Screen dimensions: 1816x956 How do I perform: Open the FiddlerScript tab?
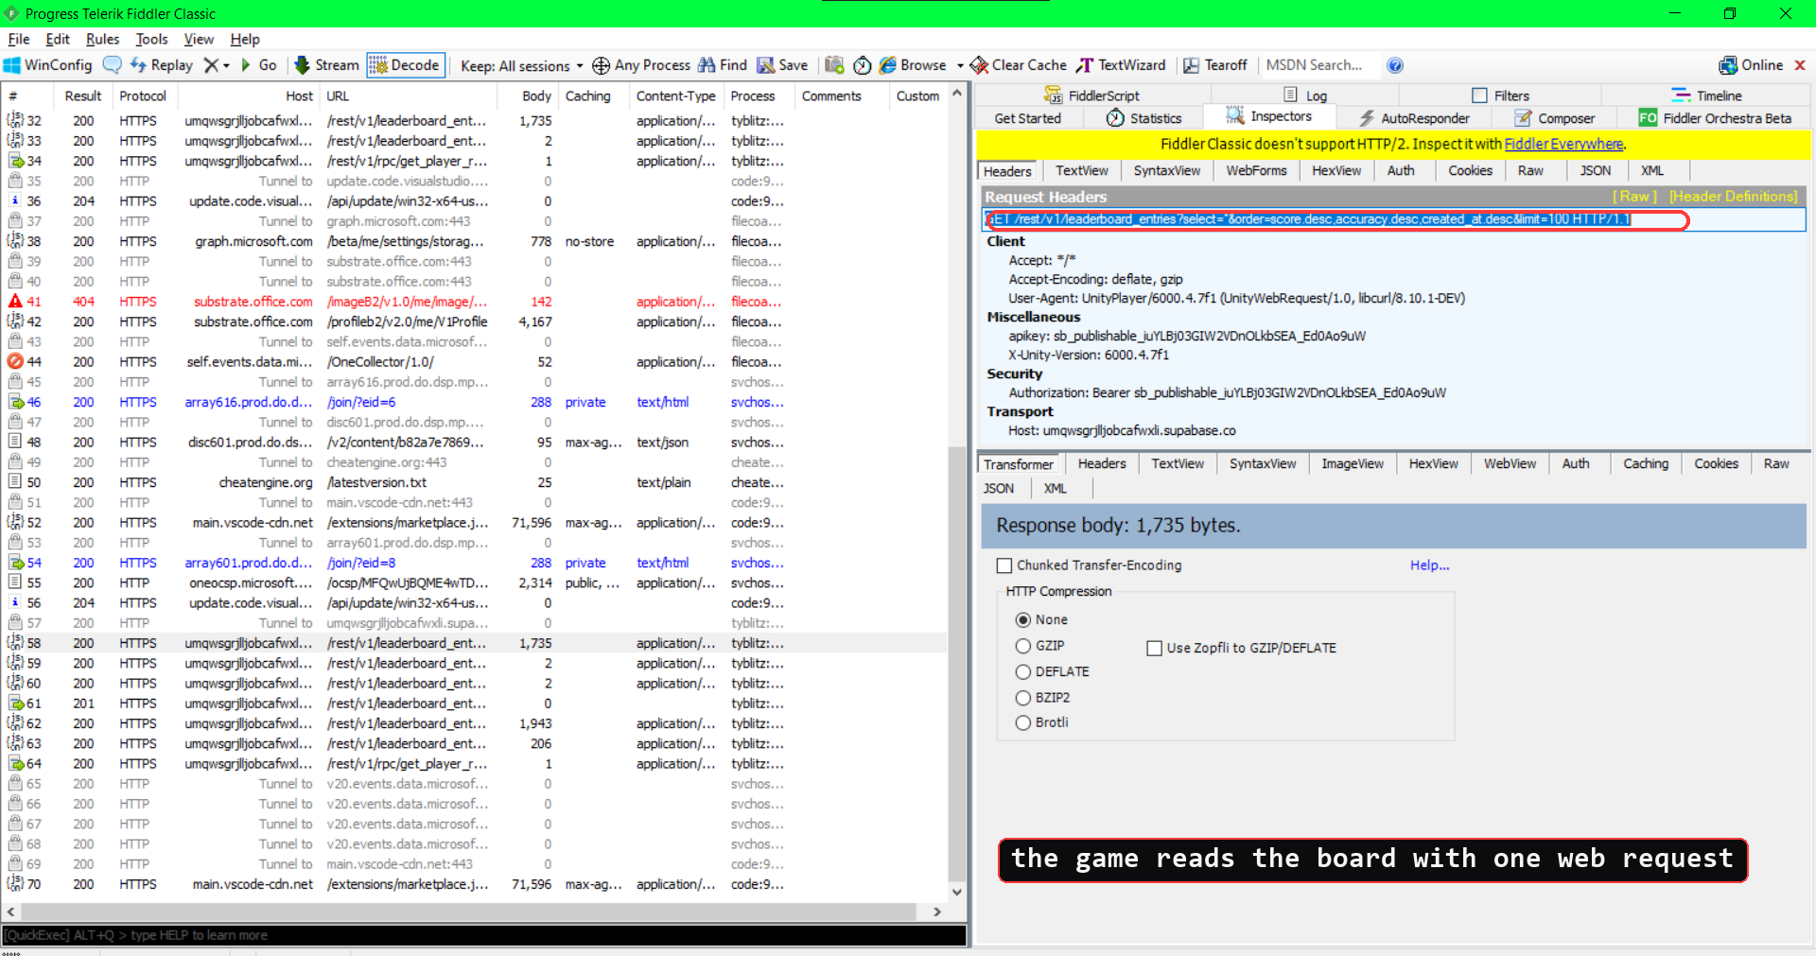pyautogui.click(x=1091, y=96)
